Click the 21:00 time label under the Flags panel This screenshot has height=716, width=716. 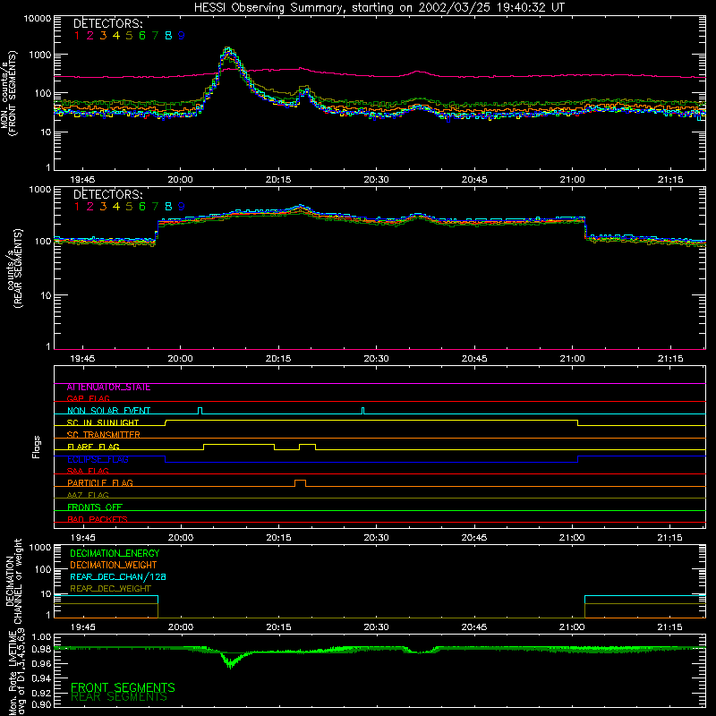572,538
